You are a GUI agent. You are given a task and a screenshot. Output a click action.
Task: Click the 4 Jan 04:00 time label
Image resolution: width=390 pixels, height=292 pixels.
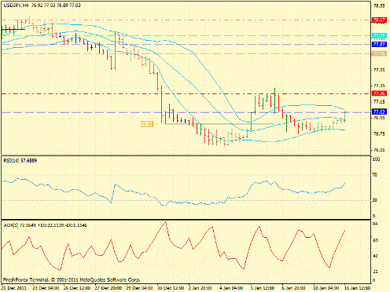tap(231, 288)
